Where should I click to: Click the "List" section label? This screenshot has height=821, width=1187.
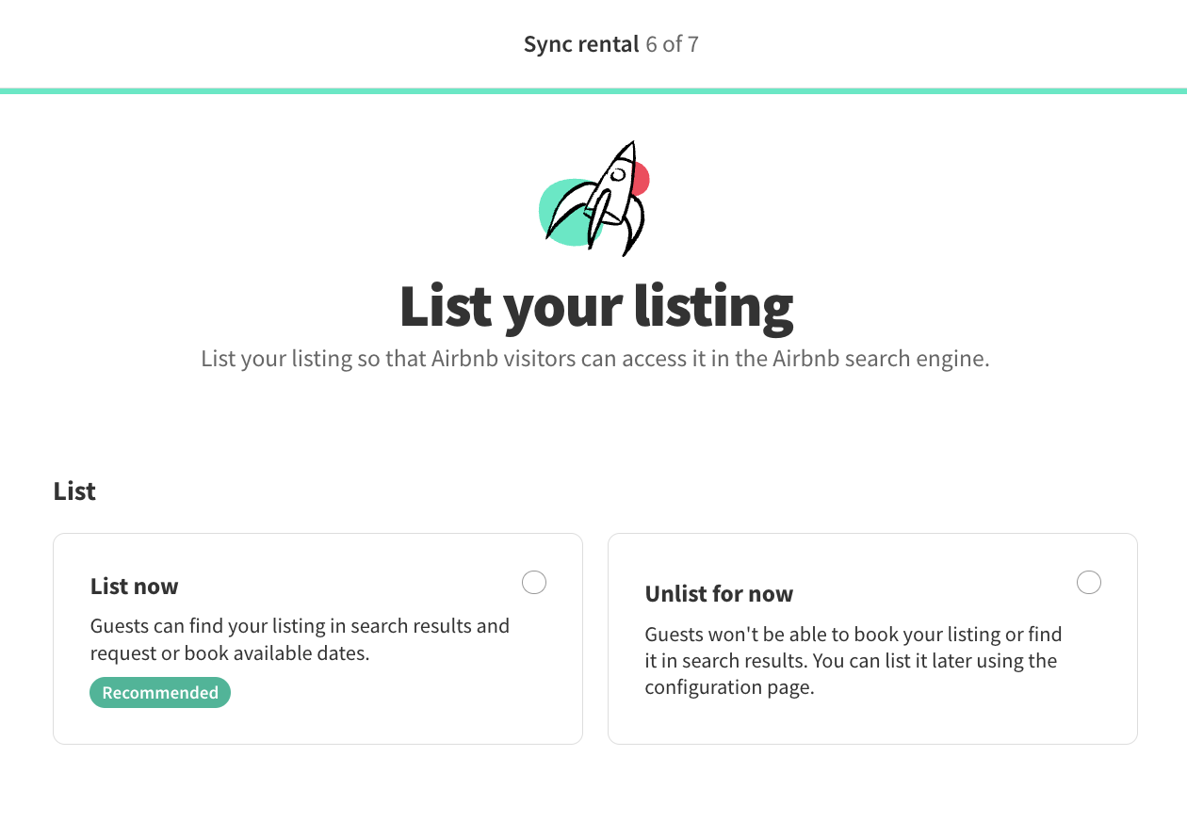click(x=74, y=491)
